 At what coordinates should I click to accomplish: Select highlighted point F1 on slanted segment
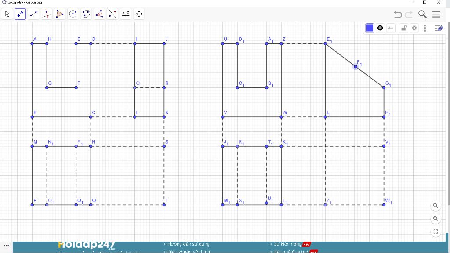click(x=356, y=67)
